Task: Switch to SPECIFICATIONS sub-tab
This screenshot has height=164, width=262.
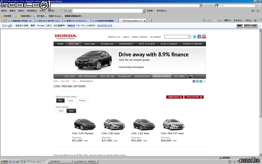Action: 142,76
